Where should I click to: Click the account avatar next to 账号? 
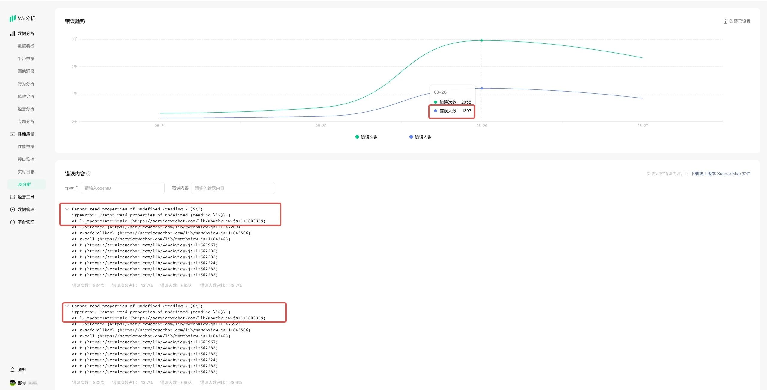click(x=12, y=383)
